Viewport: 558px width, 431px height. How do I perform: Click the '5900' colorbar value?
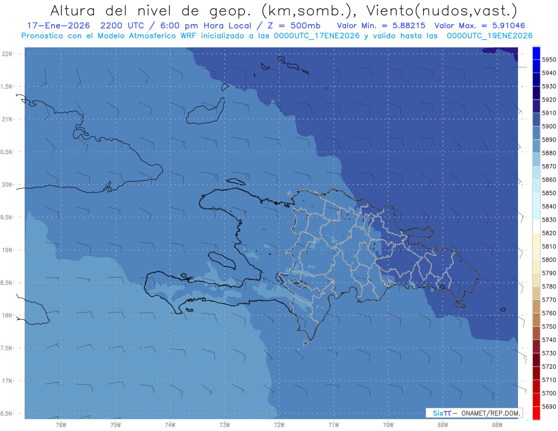pyautogui.click(x=549, y=126)
